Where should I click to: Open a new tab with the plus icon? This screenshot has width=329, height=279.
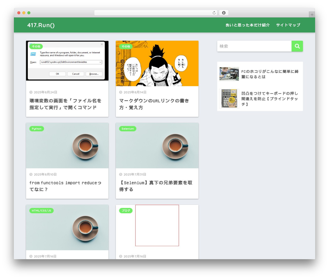(312, 15)
